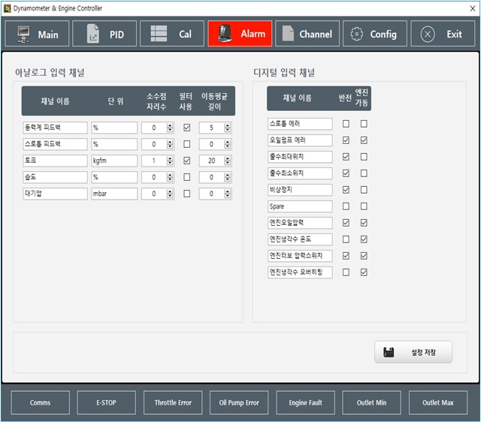The width and height of the screenshot is (481, 424).
Task: Click the PID chart icon
Action: point(93,35)
